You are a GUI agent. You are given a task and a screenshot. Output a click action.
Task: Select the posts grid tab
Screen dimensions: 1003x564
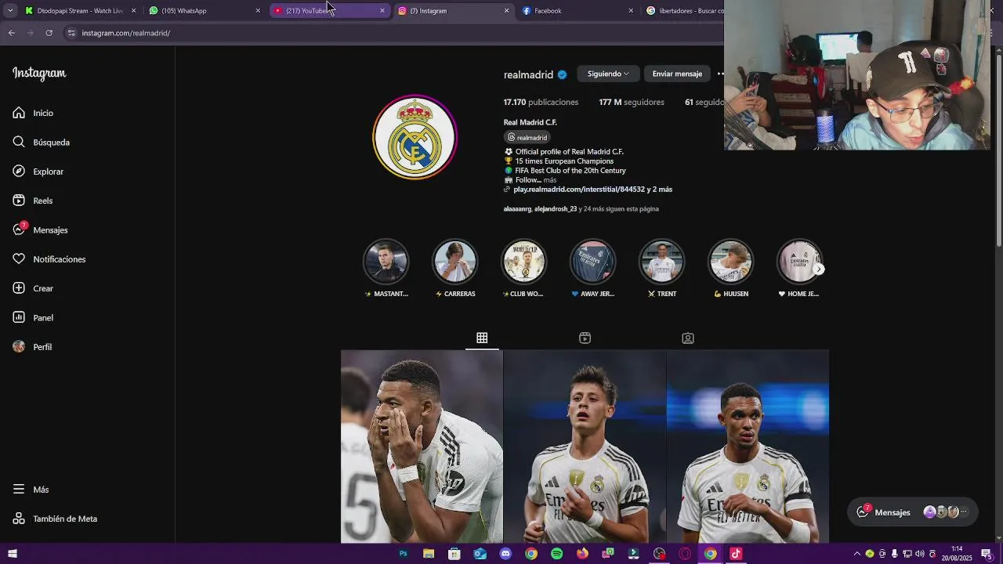point(482,338)
